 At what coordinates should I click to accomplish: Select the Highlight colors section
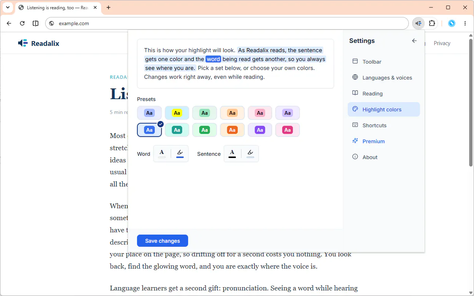pos(384,110)
